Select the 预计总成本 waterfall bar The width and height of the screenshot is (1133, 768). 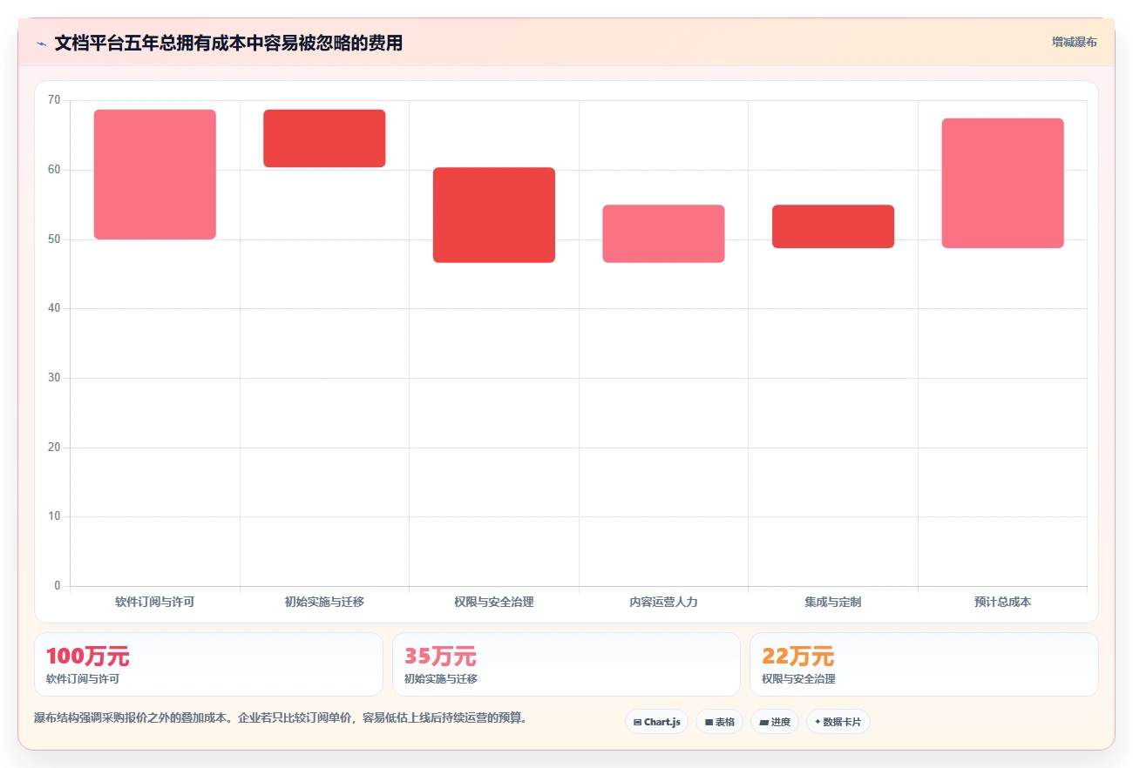[x=1002, y=183]
